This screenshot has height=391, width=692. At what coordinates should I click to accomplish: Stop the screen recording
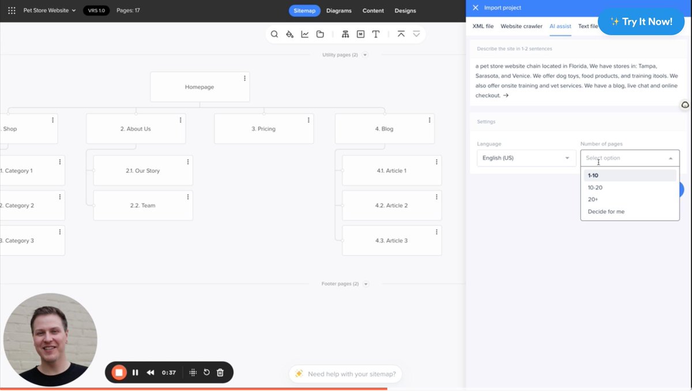[x=119, y=373]
